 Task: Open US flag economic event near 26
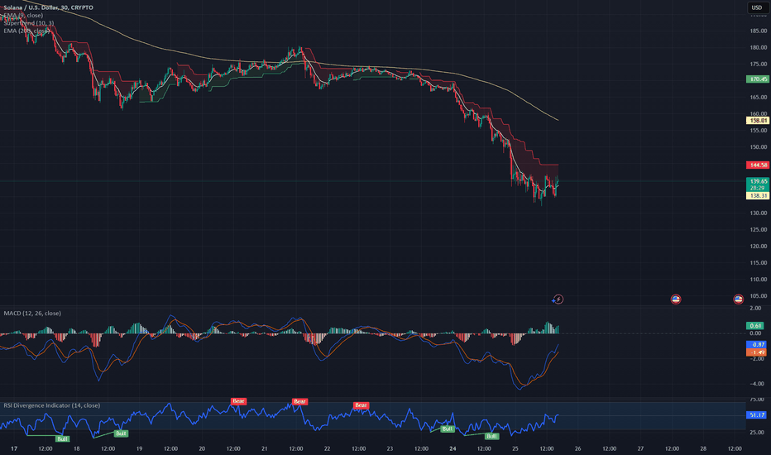coord(676,299)
